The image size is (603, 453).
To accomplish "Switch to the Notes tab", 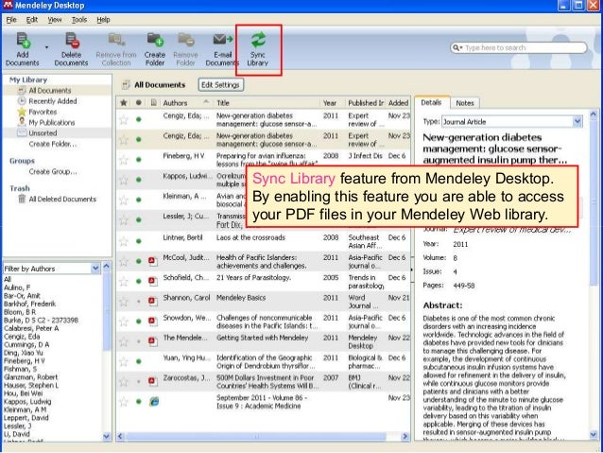I will click(x=465, y=103).
